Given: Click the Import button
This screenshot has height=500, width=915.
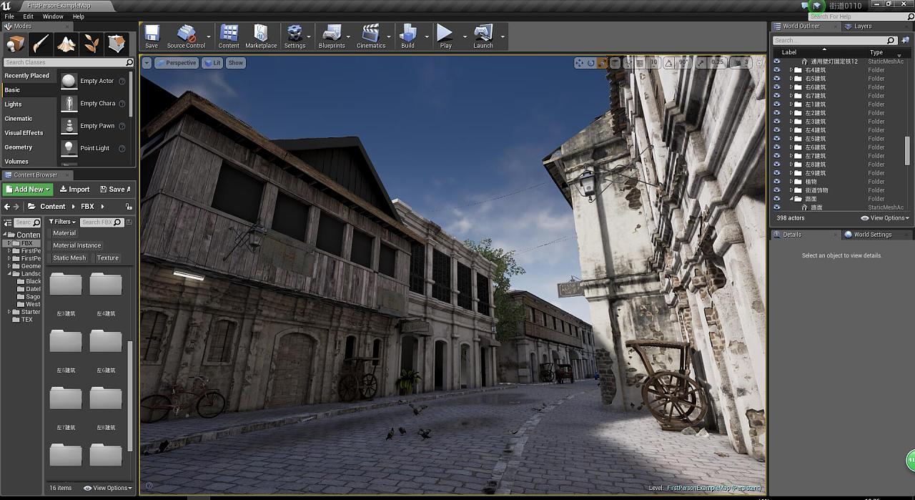Looking at the screenshot, I should 75,190.
